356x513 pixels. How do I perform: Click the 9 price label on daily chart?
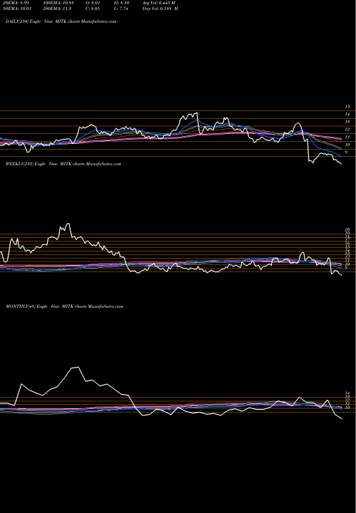point(346,152)
